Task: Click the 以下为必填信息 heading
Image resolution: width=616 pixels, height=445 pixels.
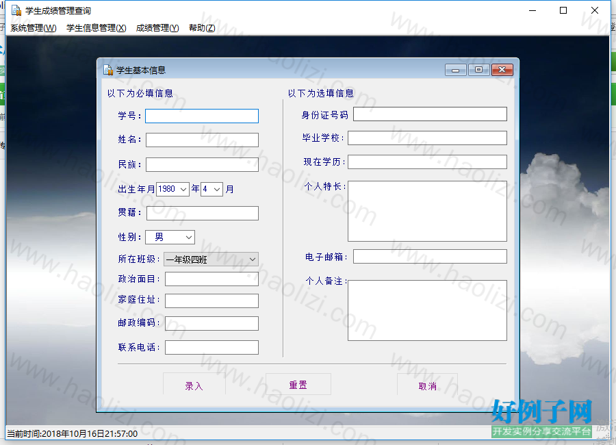Action: point(140,93)
